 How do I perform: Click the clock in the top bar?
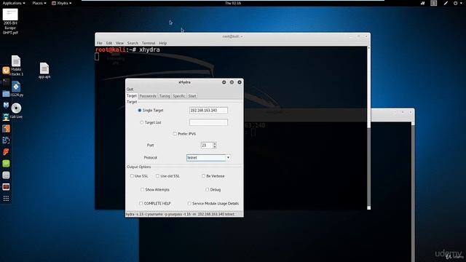point(233,3)
